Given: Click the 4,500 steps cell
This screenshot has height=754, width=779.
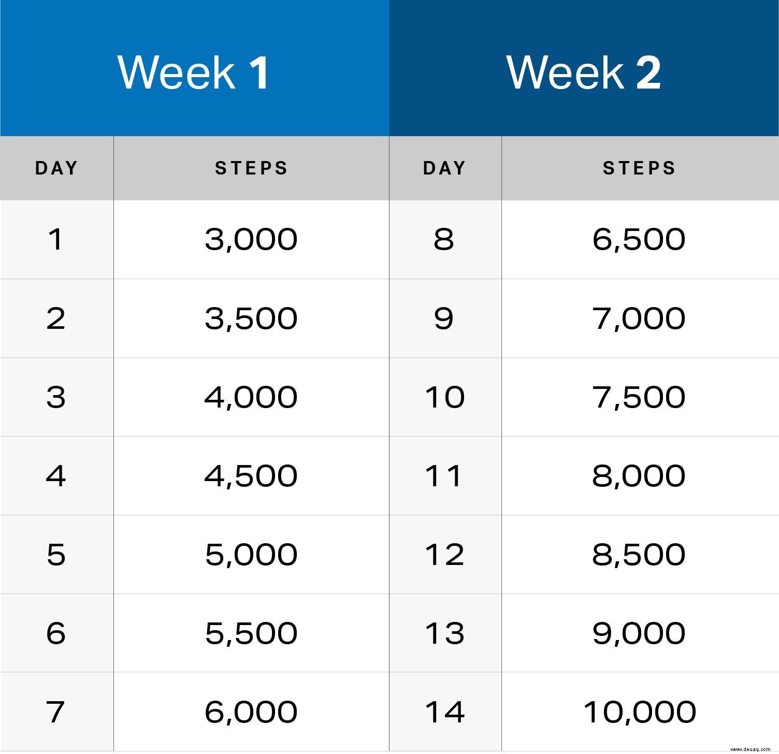Looking at the screenshot, I should tap(251, 476).
